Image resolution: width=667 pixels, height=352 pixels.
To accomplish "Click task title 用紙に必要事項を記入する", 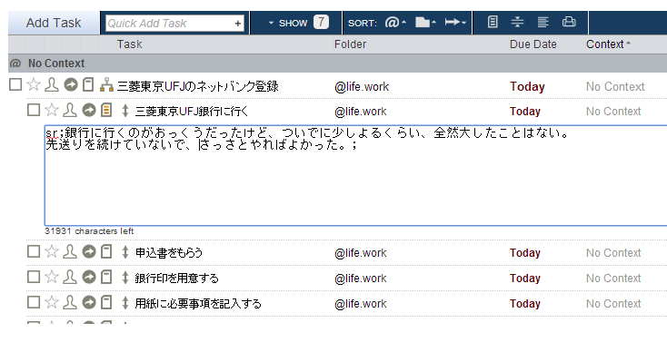I will (198, 304).
